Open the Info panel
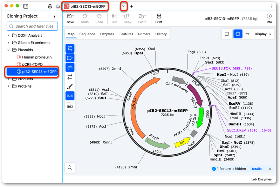Viewport: 280px width, 187px height. 269,18
